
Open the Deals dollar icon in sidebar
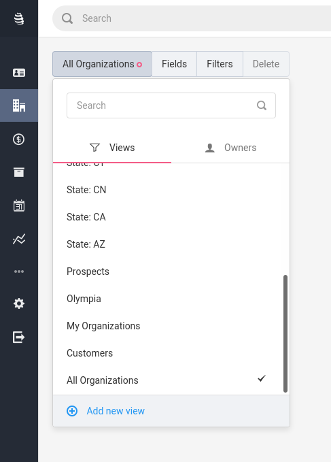tap(19, 139)
